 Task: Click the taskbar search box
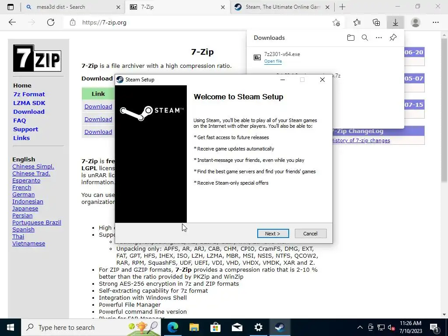[x=91, y=327]
